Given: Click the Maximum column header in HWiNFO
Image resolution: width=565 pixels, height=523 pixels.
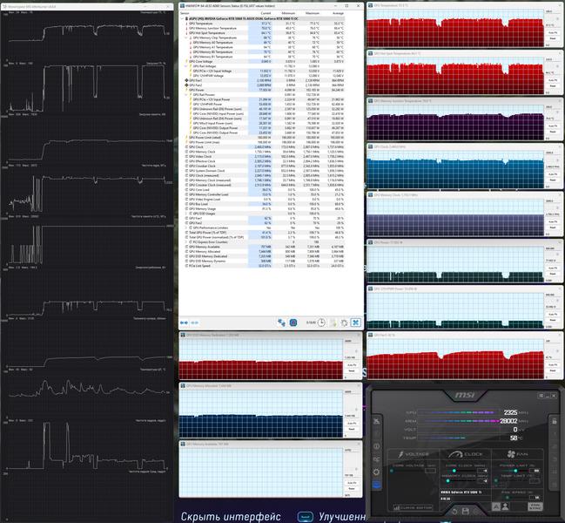Looking at the screenshot, I should [313, 13].
